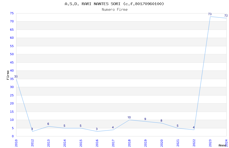This screenshot has width=229, height=148.
Task: Click the data label 4 above 2017
Action: coord(113,127)
